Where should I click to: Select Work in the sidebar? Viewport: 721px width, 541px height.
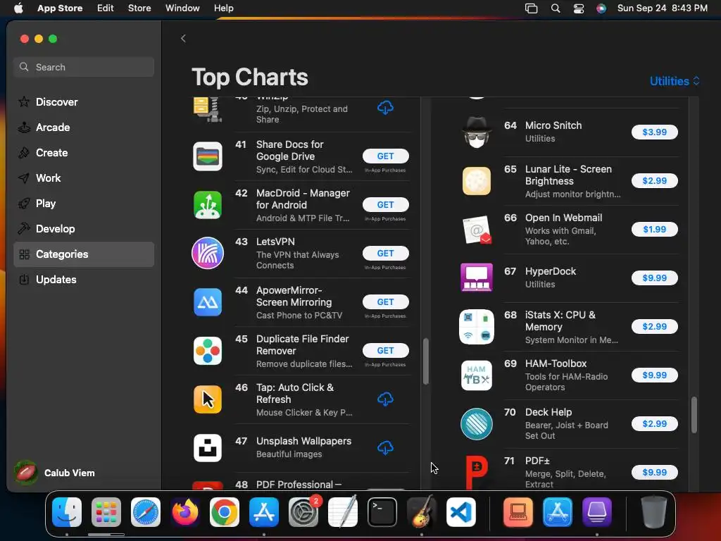[x=84, y=178]
